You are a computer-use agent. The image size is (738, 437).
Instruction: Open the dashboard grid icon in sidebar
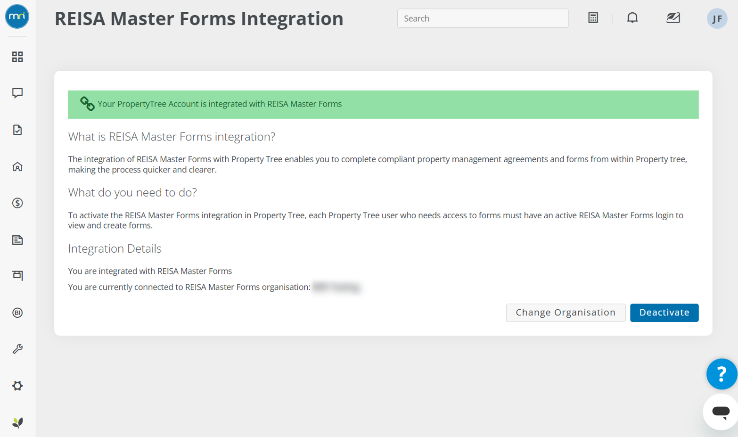17,57
